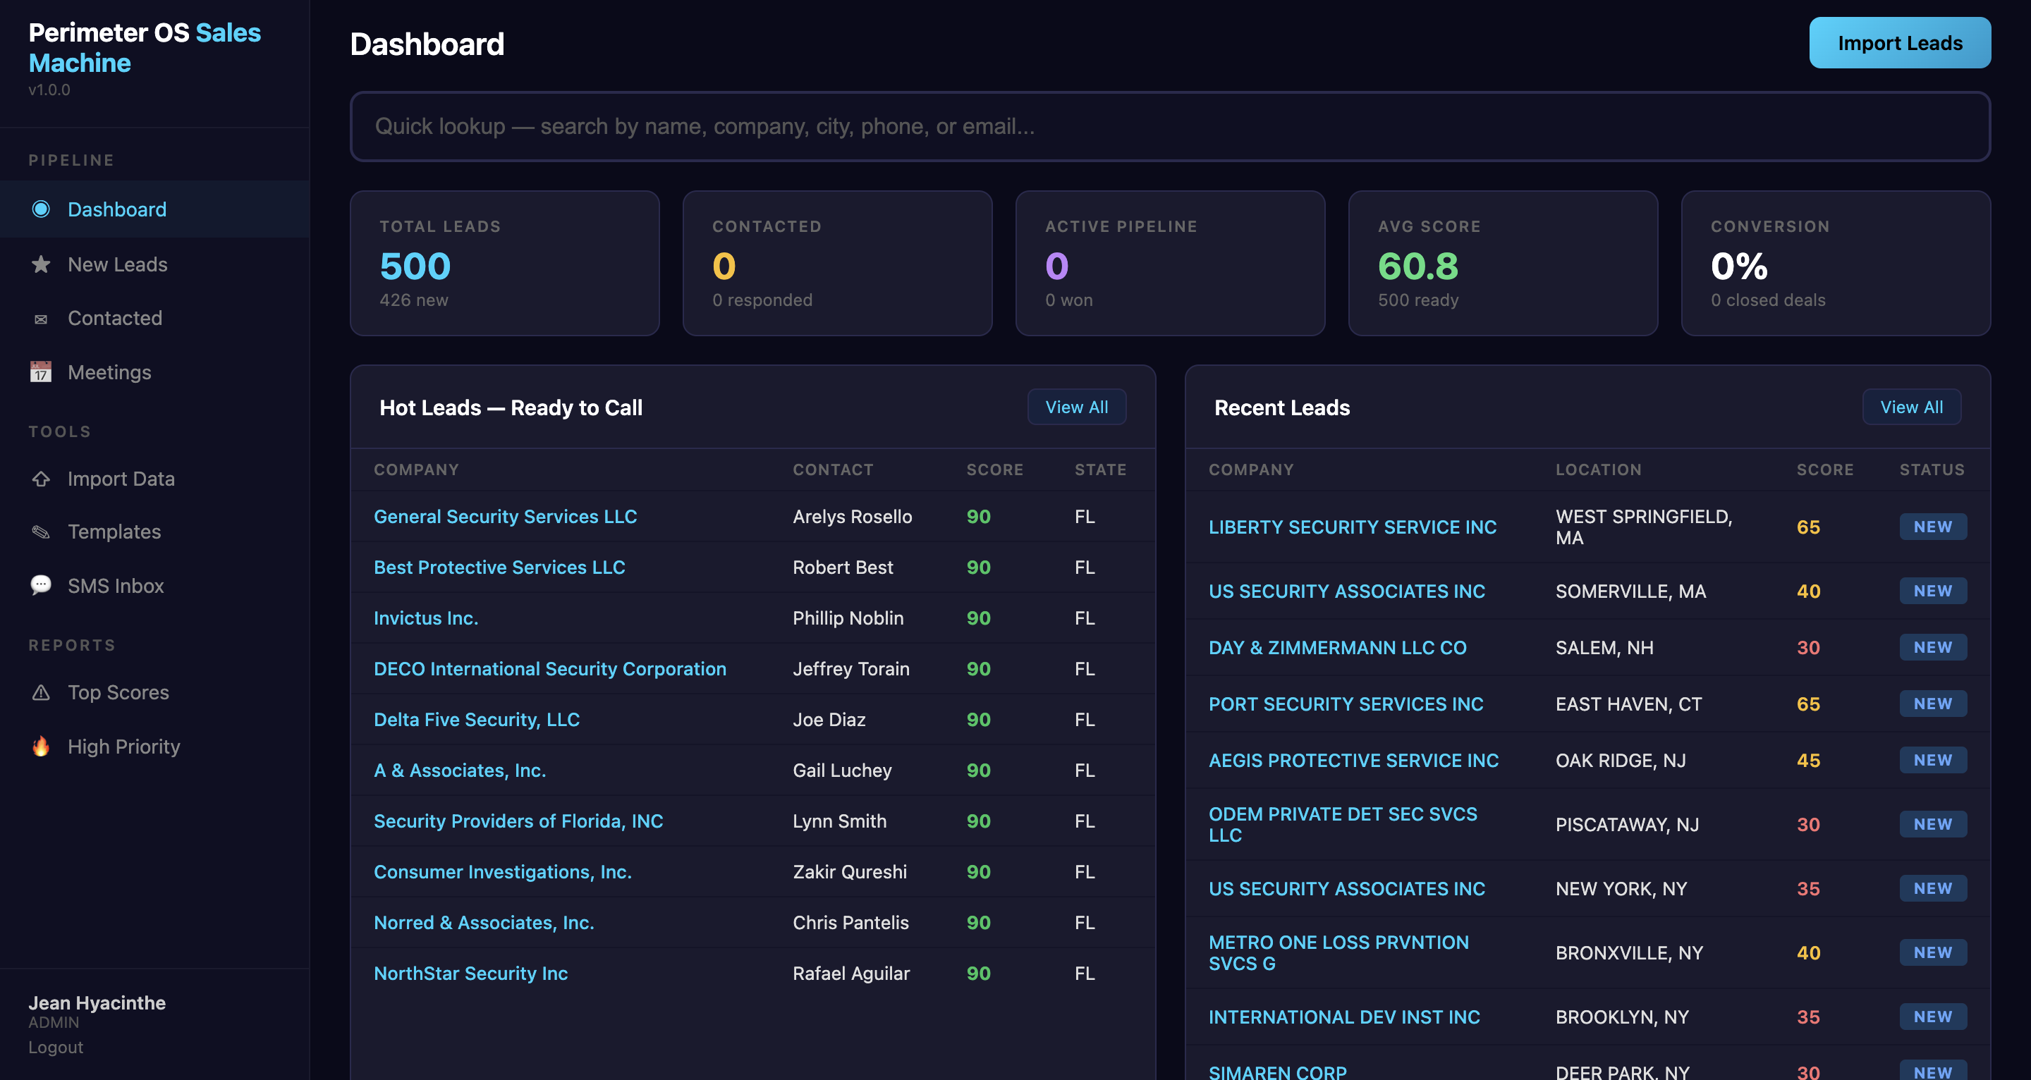
Task: Open Best Protective Services LLC lead
Action: point(499,567)
